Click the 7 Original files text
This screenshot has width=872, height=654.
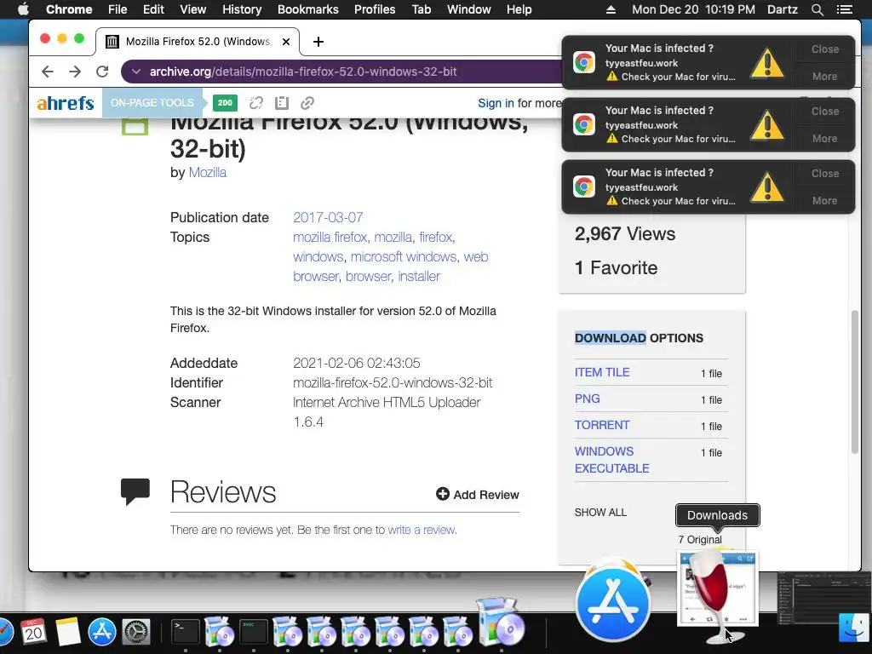700,539
